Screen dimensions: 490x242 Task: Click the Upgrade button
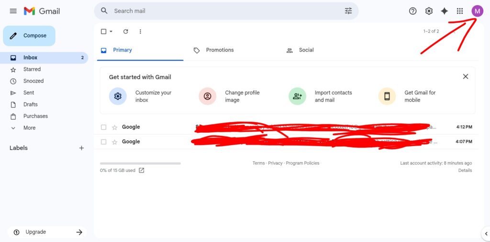pyautogui.click(x=47, y=232)
